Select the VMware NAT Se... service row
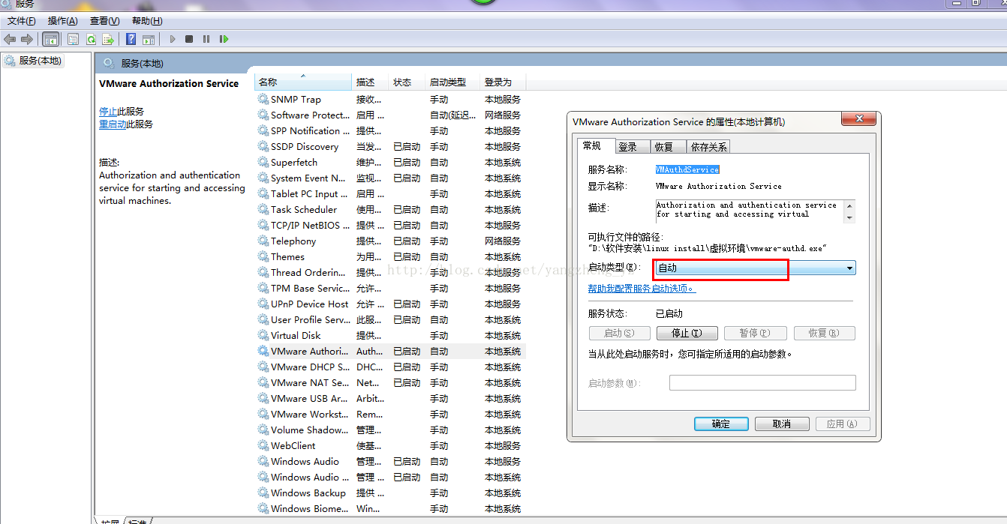 point(390,382)
